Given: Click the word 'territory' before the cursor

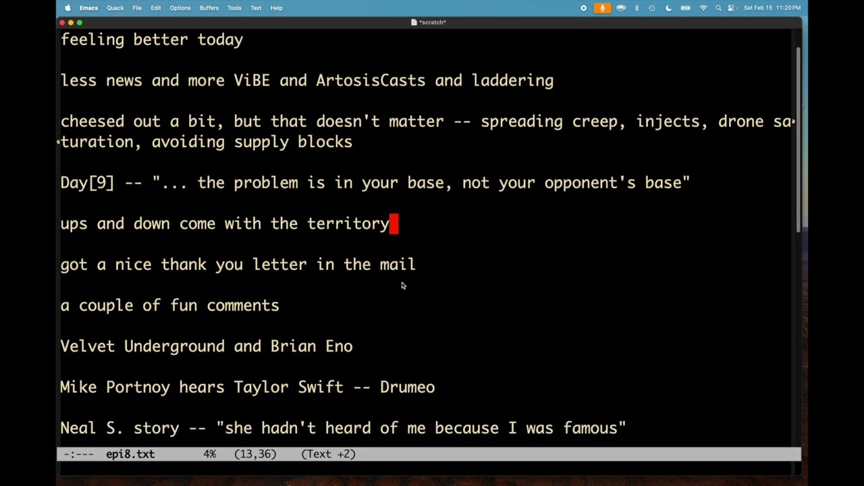Looking at the screenshot, I should (348, 224).
